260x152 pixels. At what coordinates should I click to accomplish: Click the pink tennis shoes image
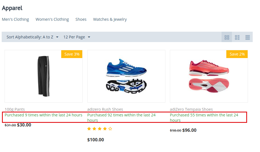point(209,76)
